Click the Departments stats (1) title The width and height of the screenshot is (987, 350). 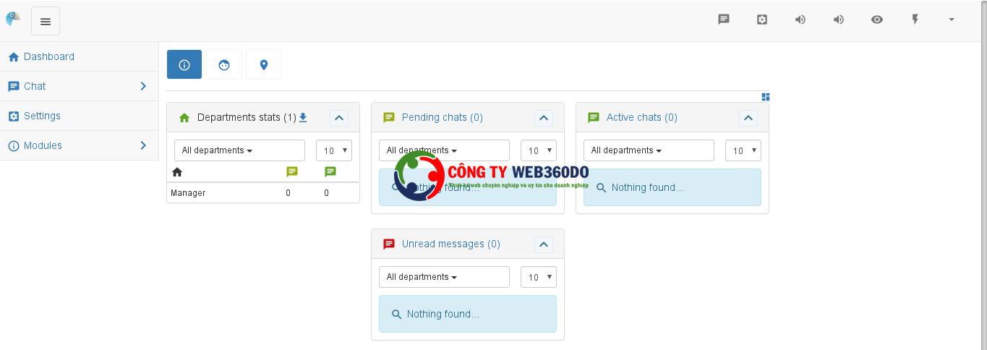point(247,117)
